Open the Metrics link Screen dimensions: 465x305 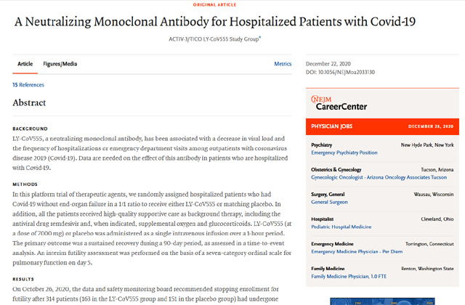[x=283, y=64]
